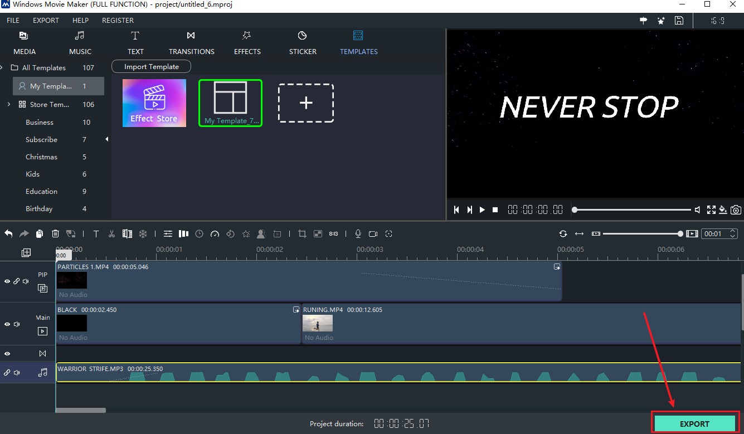Image resolution: width=744 pixels, height=434 pixels.
Task: Delete selection with the trash icon
Action: click(x=55, y=234)
